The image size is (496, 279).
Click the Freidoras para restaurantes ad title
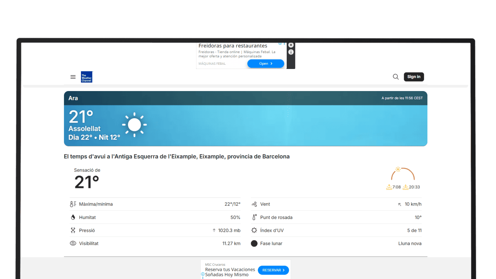tap(233, 46)
